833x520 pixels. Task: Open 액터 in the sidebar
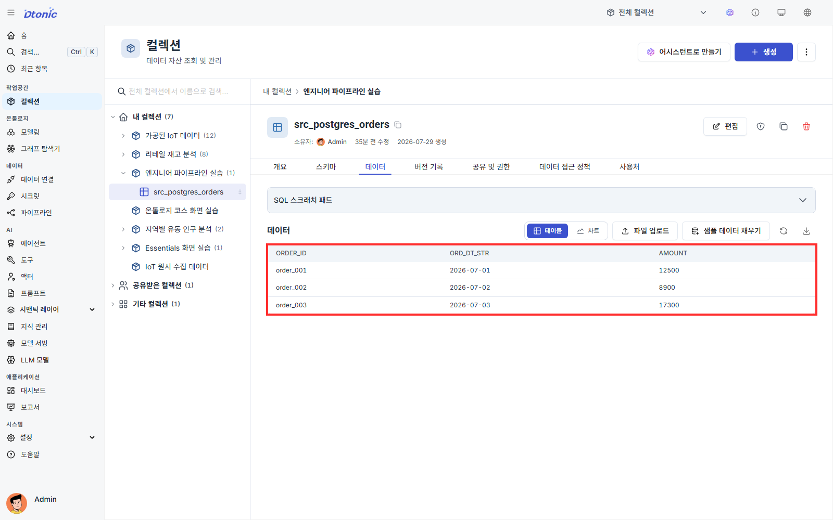point(52,277)
